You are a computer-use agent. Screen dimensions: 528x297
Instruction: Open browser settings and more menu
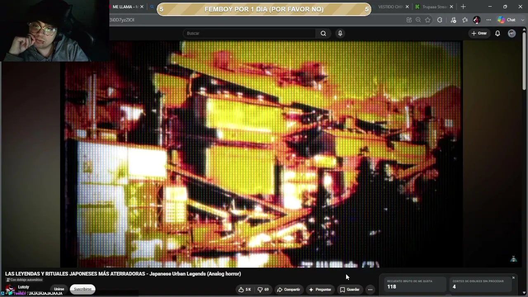pyautogui.click(x=488, y=20)
